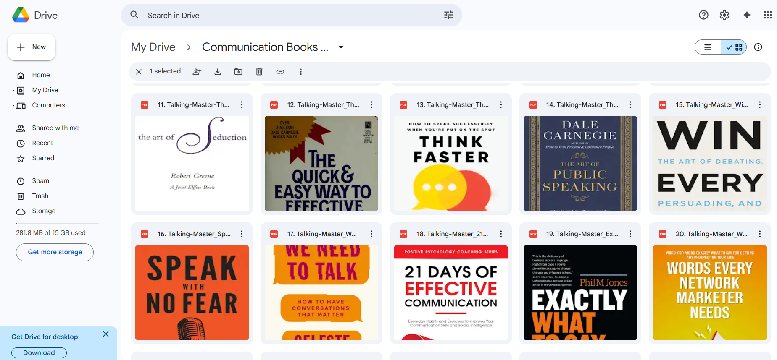Copy link to the selected file
Screen dimensions: 777x360
pos(280,72)
